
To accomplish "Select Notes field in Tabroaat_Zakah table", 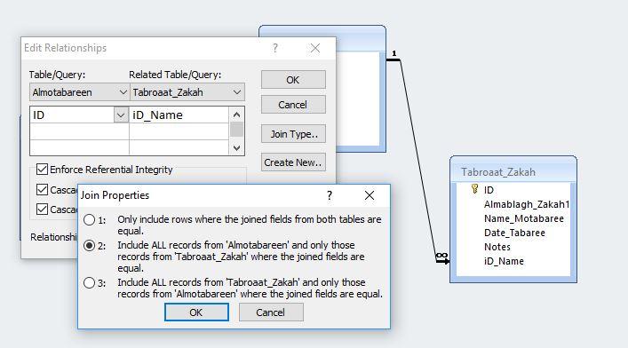I will [497, 247].
